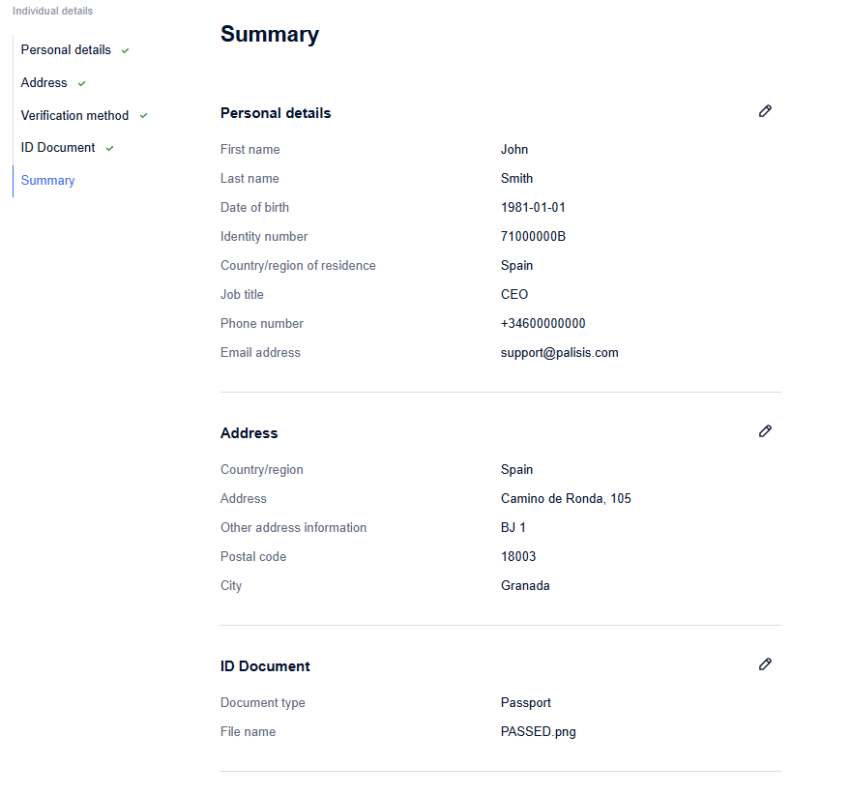This screenshot has width=851, height=795.
Task: Click green checkmark next to Address step
Action: (x=82, y=83)
